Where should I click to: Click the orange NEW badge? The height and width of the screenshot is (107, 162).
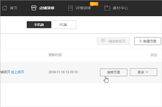point(94,4)
